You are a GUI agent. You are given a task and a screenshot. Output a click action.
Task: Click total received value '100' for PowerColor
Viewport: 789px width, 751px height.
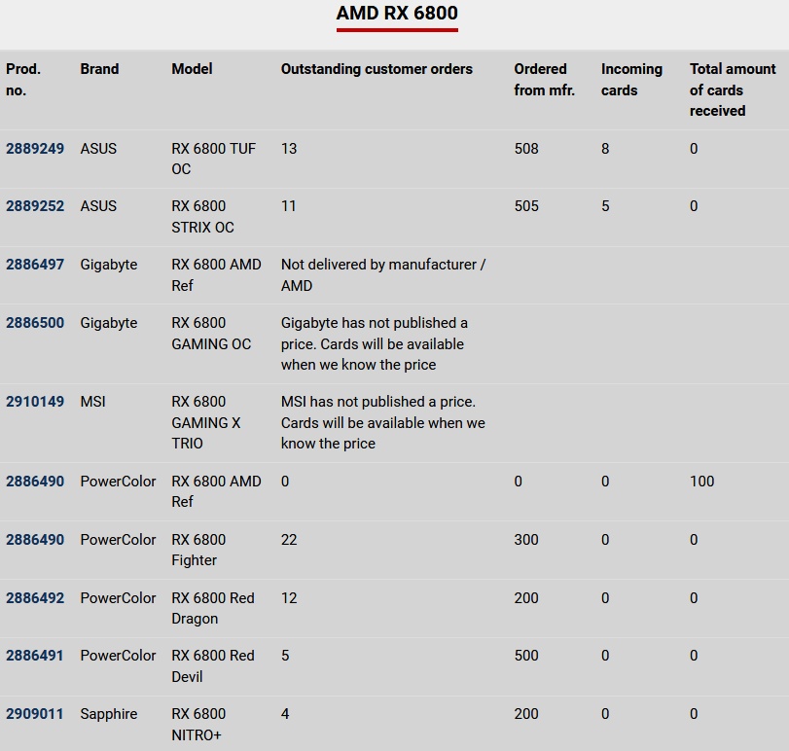(702, 481)
